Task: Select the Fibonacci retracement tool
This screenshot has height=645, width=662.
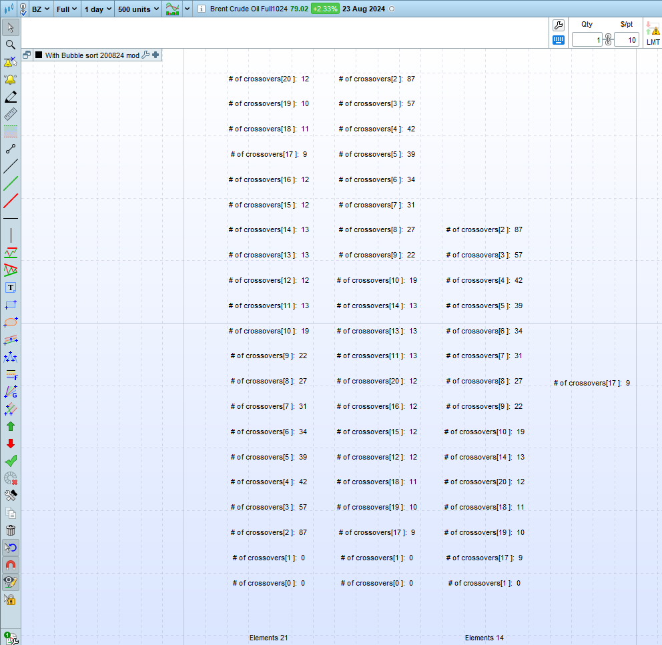Action: [11, 374]
